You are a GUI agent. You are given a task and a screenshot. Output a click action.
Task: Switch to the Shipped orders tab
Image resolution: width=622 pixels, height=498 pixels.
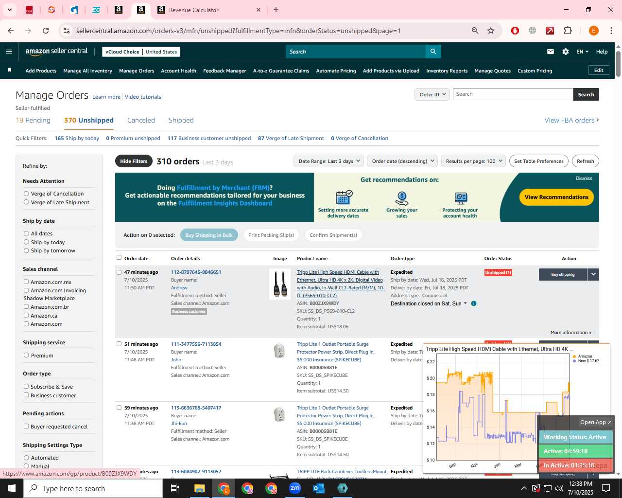(181, 121)
